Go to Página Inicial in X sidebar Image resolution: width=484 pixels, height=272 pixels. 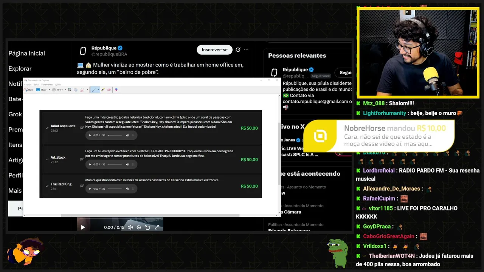(26, 53)
